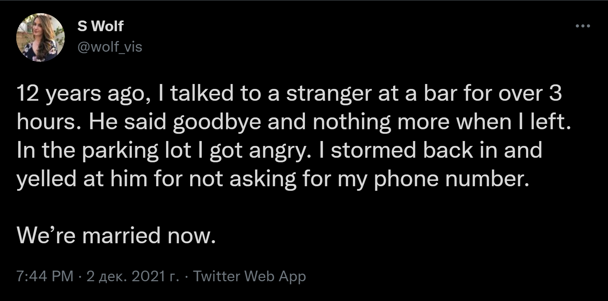Screen dimensions: 608x301
Task: Open the S Wolf display name link
Action: click(x=100, y=26)
